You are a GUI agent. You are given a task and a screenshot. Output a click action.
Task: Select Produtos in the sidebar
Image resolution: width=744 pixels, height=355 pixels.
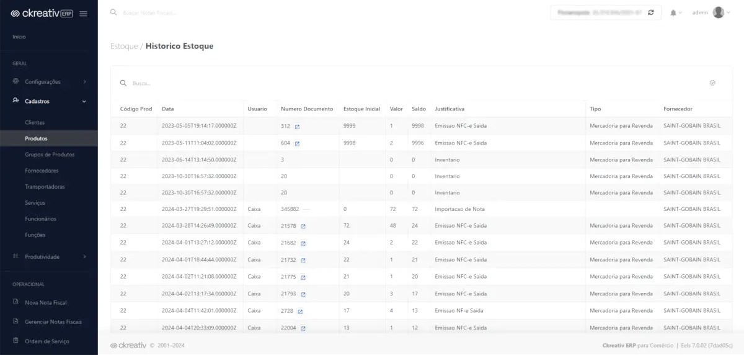(36, 138)
